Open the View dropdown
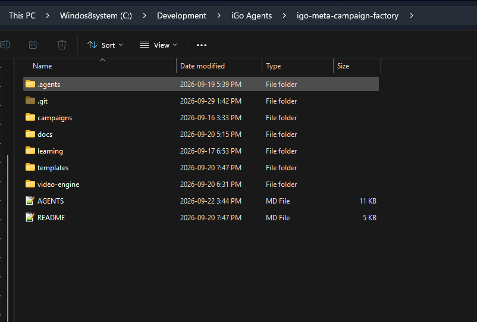Screen dimensions: 477x322 click(x=158, y=45)
